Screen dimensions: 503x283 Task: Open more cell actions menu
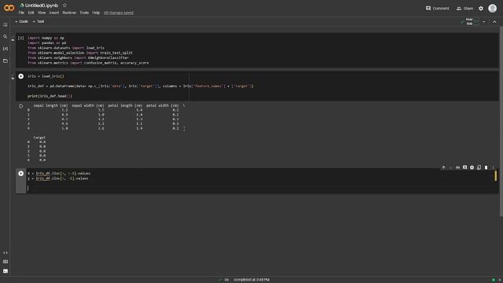[x=493, y=167]
